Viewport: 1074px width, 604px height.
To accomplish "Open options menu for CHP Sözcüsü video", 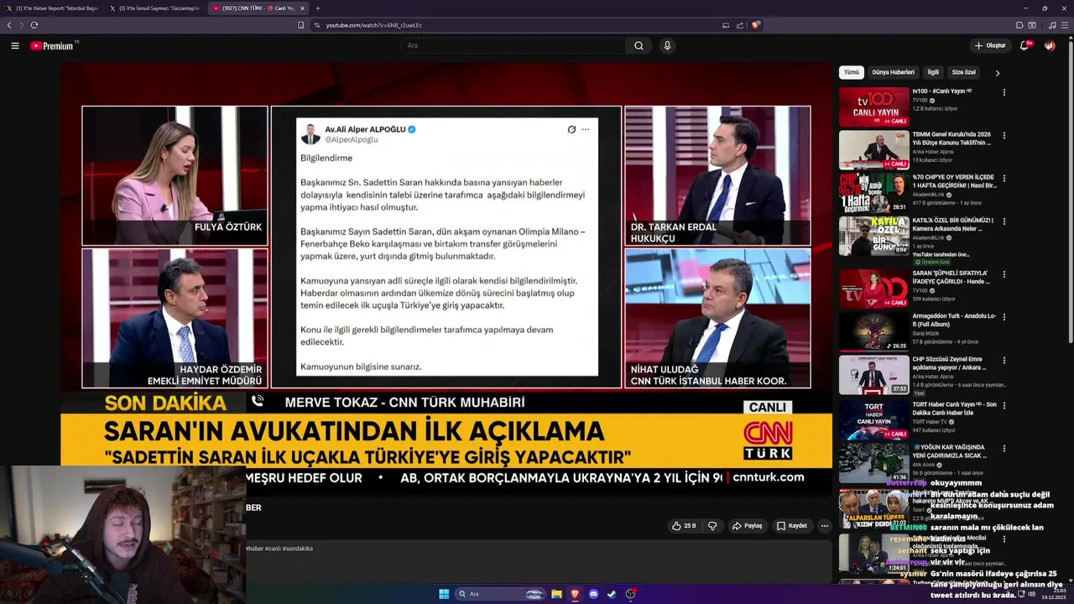I will click(1004, 361).
